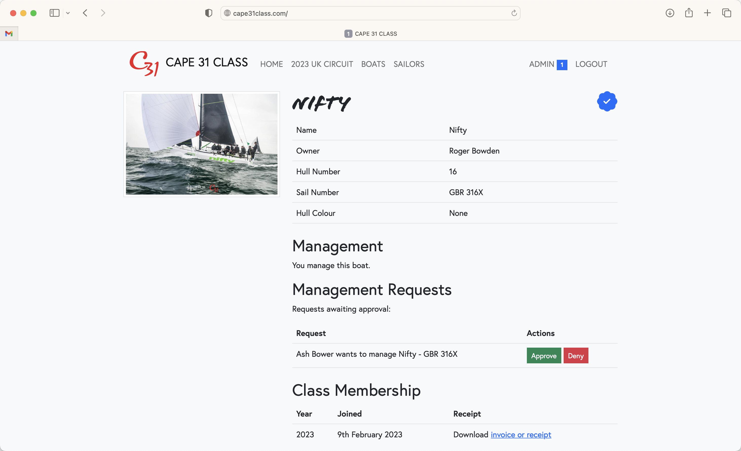Deny the pending management request
This screenshot has width=741, height=451.
[x=576, y=355]
